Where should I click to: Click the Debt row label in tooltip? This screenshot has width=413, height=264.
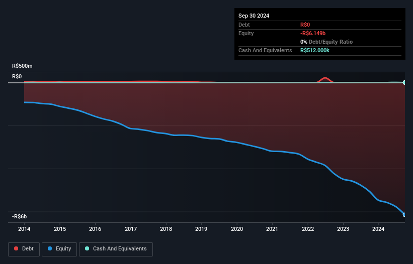click(244, 25)
